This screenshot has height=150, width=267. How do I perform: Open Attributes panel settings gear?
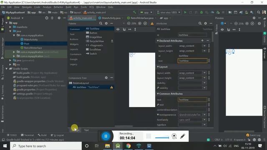206,23
